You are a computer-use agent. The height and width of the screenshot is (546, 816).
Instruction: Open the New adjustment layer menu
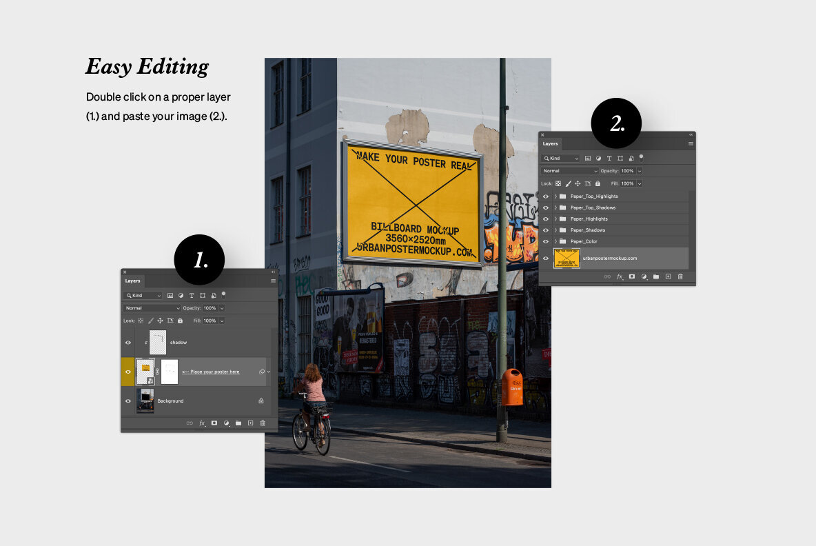[227, 423]
